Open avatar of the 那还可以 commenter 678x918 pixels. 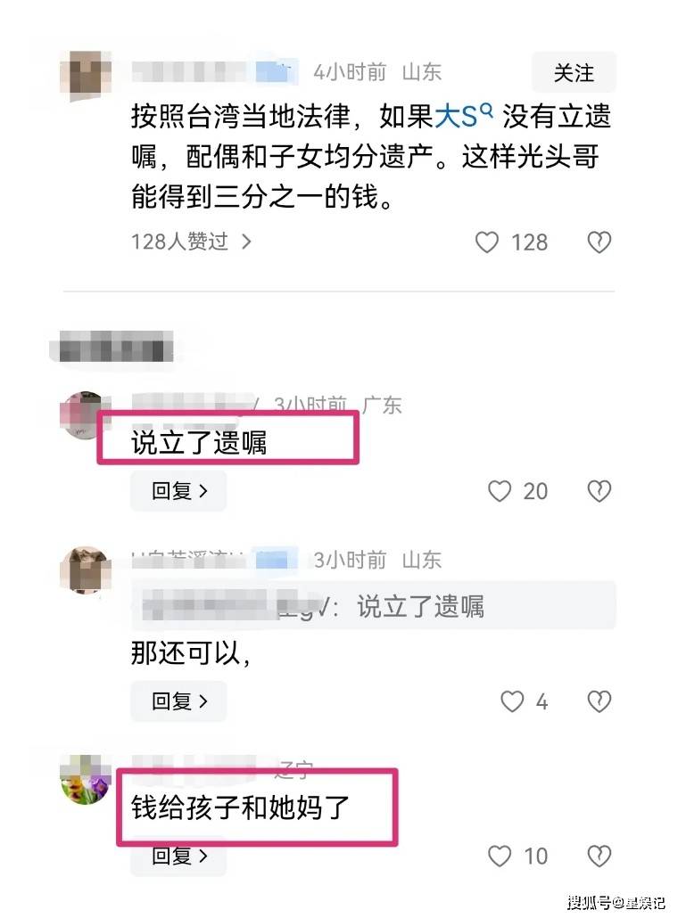click(86, 570)
